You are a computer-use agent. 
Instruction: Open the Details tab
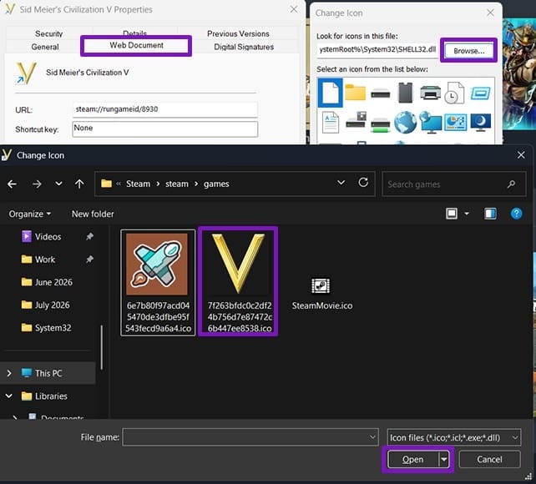[135, 32]
